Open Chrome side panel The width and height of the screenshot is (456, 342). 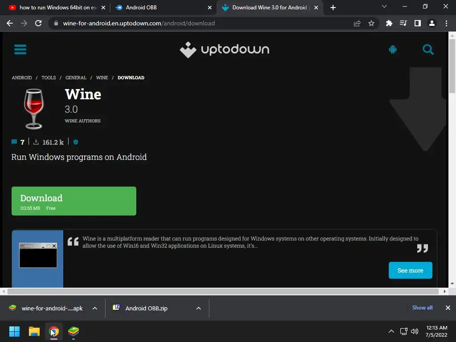pos(418,23)
